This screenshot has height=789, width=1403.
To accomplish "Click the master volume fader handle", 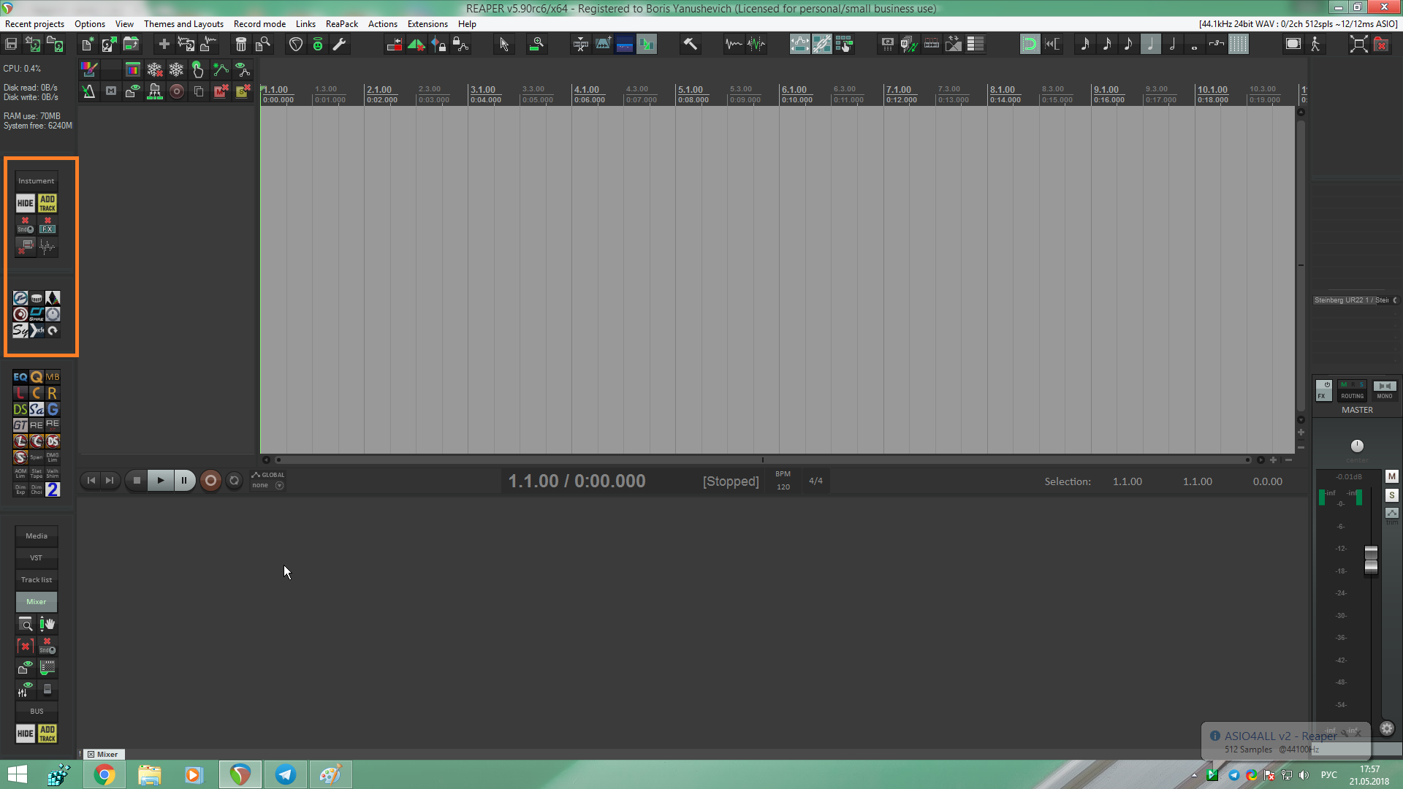I will (x=1371, y=560).
